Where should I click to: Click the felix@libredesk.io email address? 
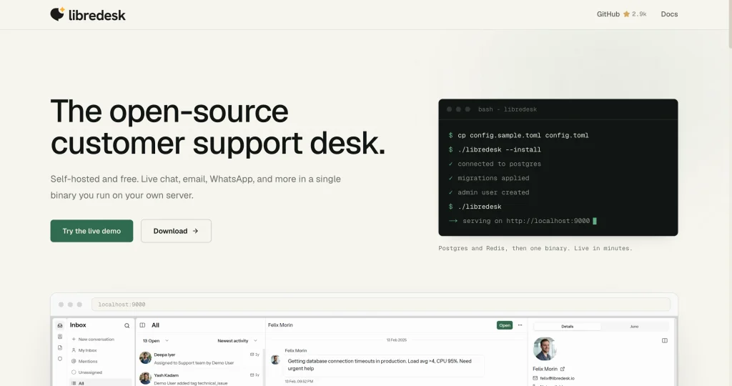click(558, 379)
